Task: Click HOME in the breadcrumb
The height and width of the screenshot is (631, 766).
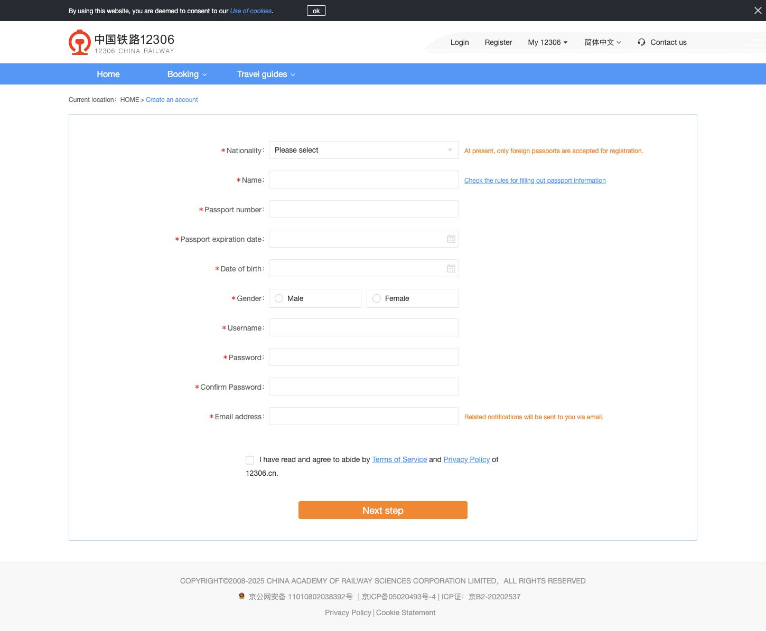Action: tap(129, 100)
